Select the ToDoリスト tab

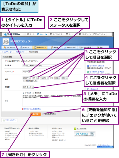point(40,48)
